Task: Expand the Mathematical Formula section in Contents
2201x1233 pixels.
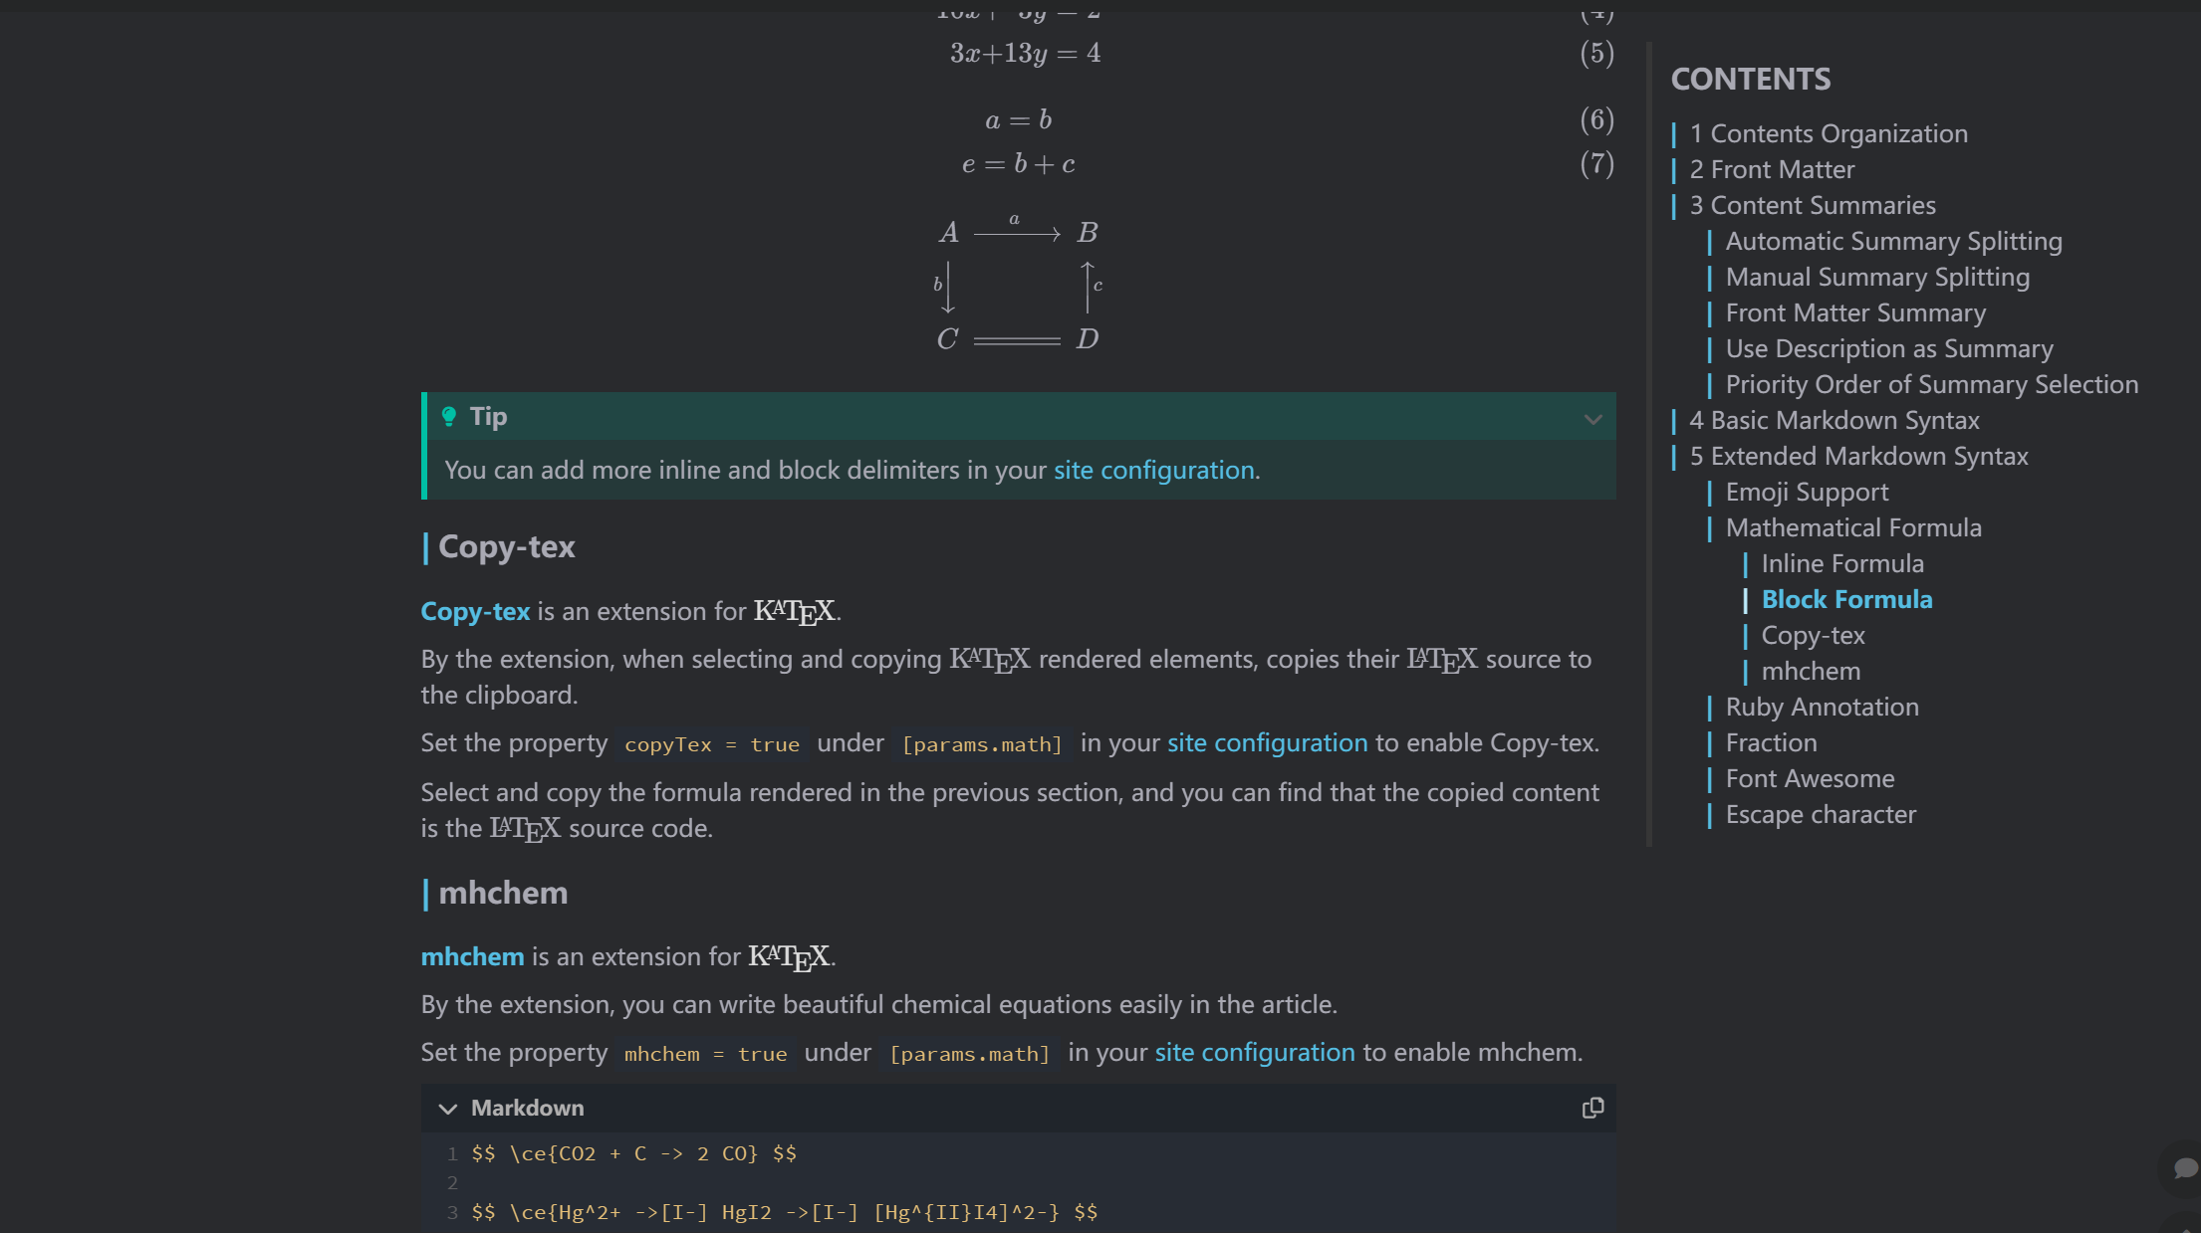Action: coord(1854,527)
